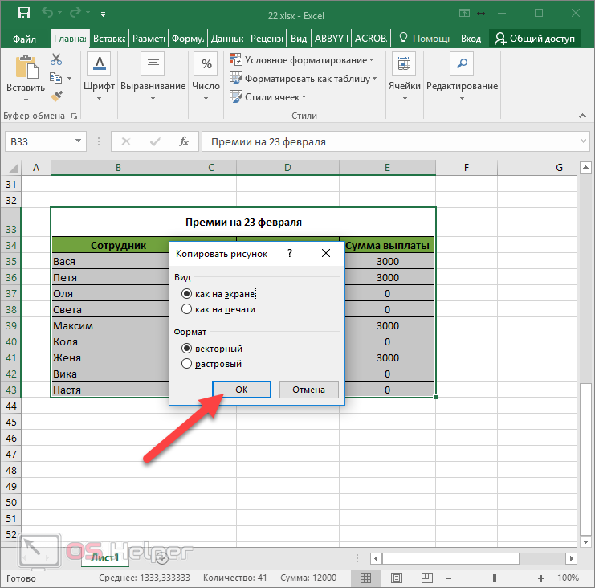The height and width of the screenshot is (588, 595).
Task: Open Стили ячеек dropdown
Action: (x=268, y=97)
